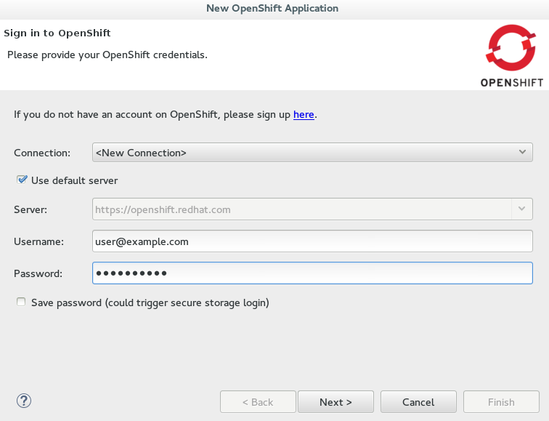549x421 pixels.
Task: Focus the Username input field
Action: [x=312, y=241]
